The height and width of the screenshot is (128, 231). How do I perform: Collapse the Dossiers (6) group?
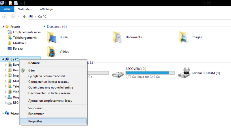[44, 26]
